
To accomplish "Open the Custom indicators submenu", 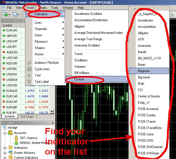I will pos(97,79).
